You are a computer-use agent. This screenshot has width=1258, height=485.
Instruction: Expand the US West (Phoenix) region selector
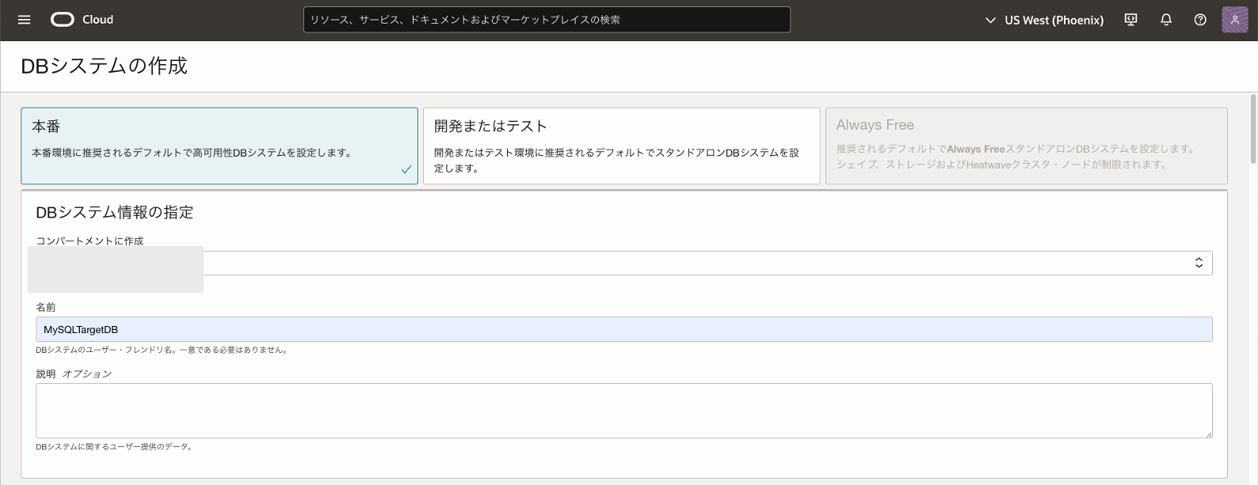[1044, 20]
